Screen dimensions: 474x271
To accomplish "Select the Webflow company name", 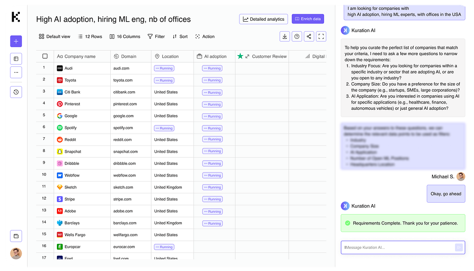I will (x=72, y=176).
